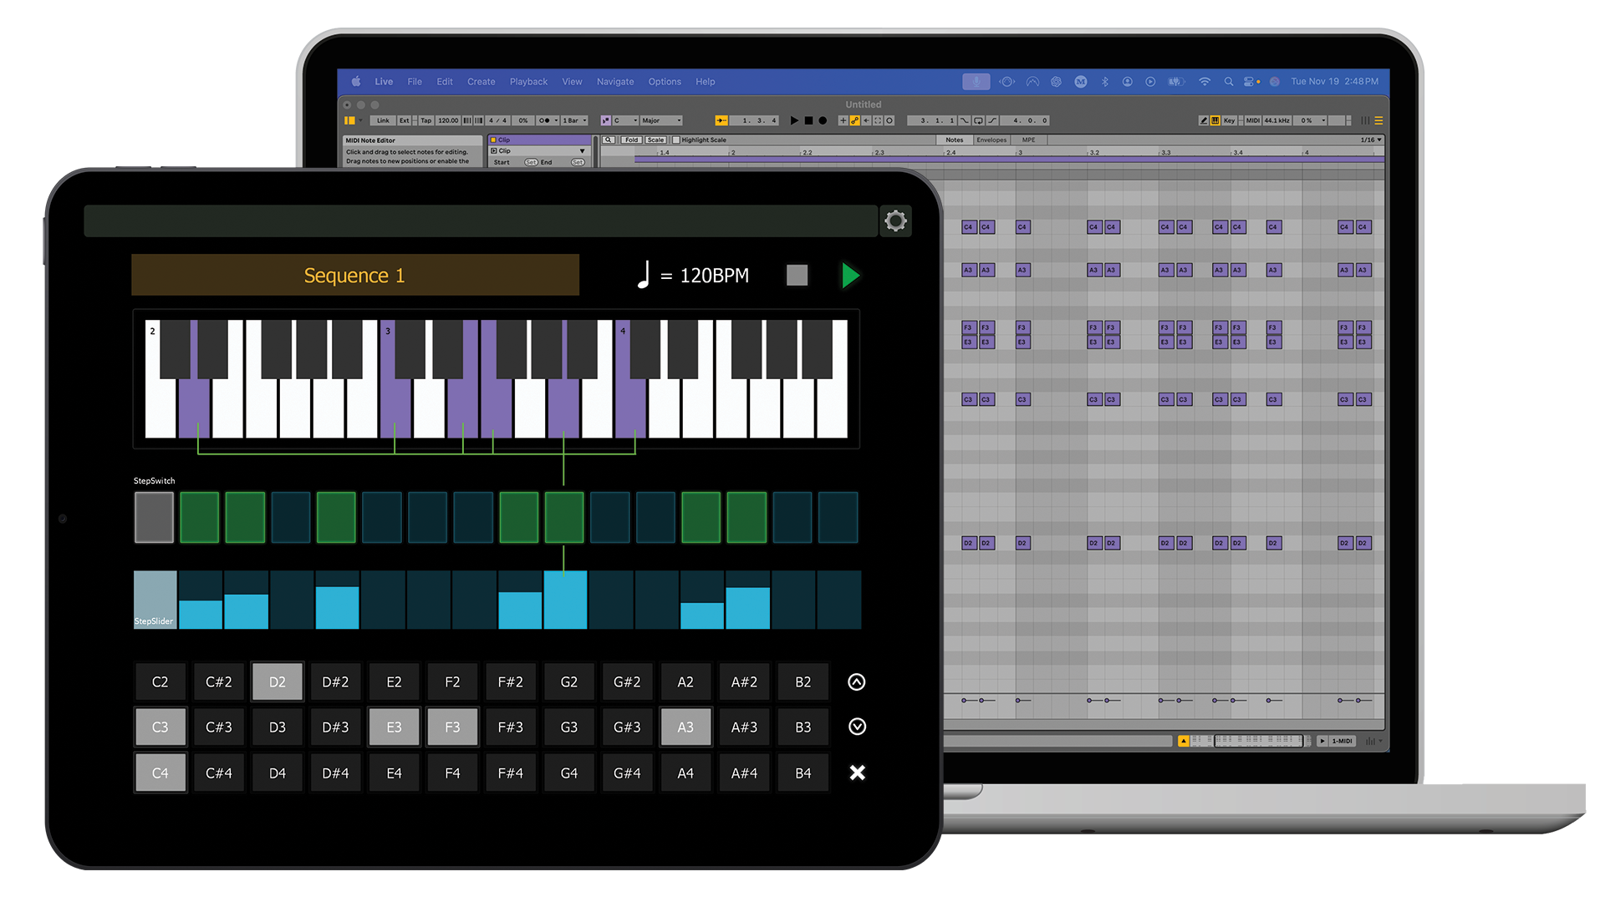Enable the Highlight Scale checkbox

tap(676, 140)
